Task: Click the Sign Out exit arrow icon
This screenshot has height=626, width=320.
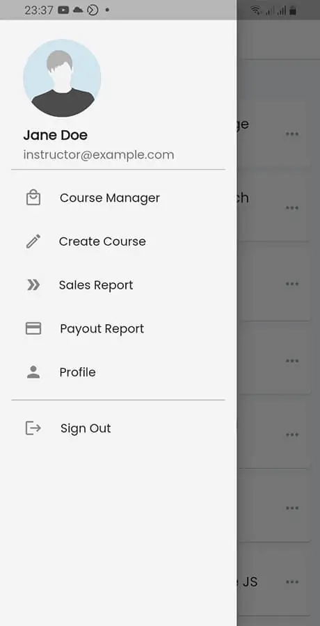Action: pos(33,428)
